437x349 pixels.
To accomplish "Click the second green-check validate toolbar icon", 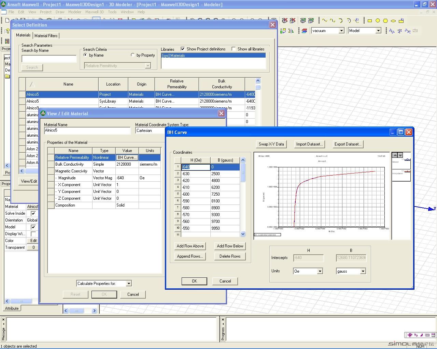I will coord(311,21).
